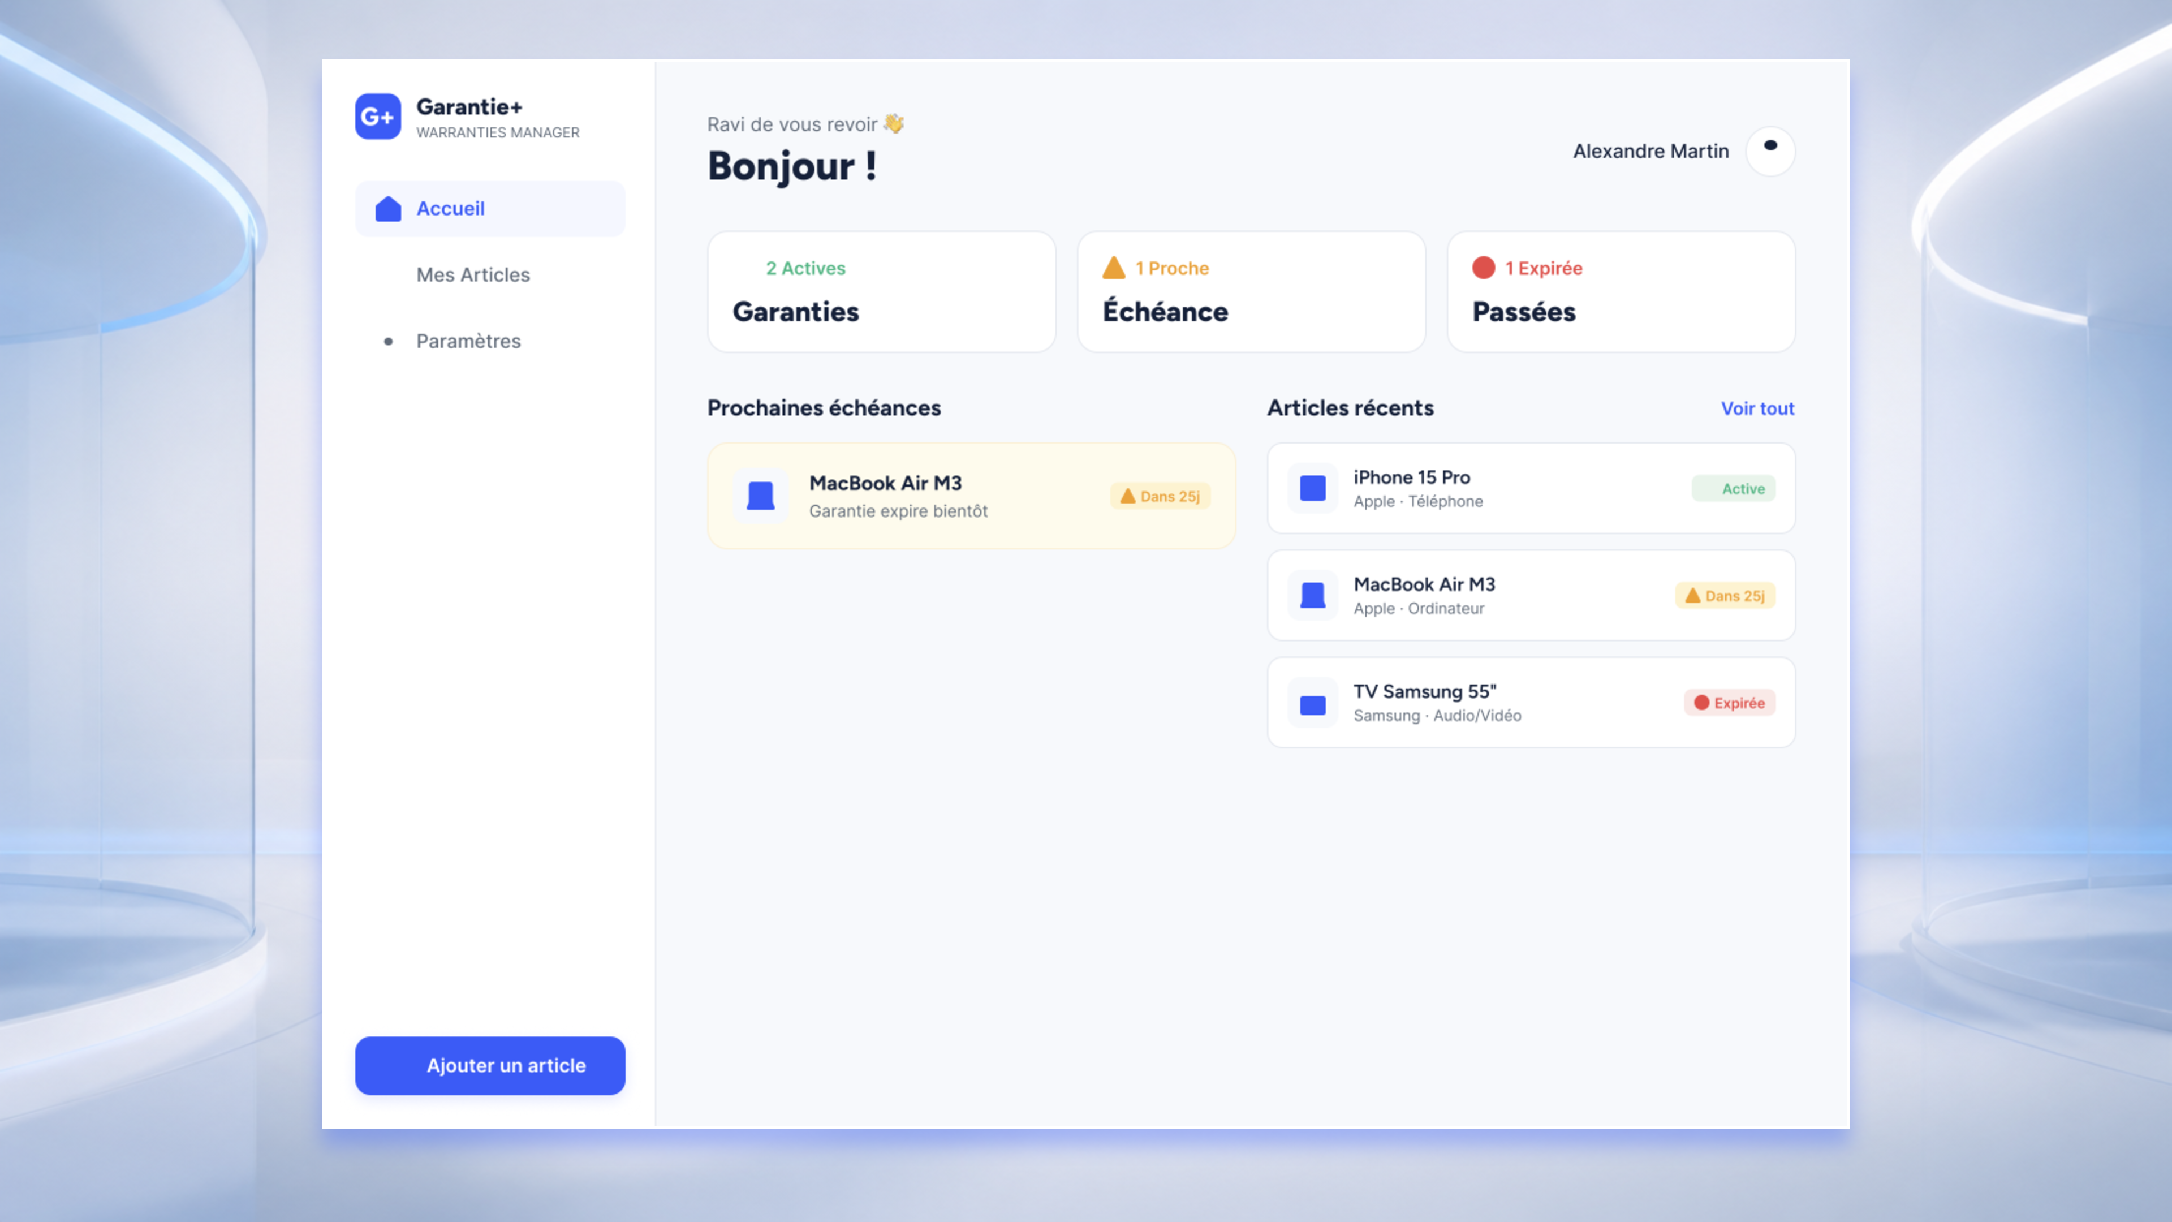The width and height of the screenshot is (2172, 1222).
Task: Click the orange warning triangle in the Échéance card
Action: tap(1114, 268)
